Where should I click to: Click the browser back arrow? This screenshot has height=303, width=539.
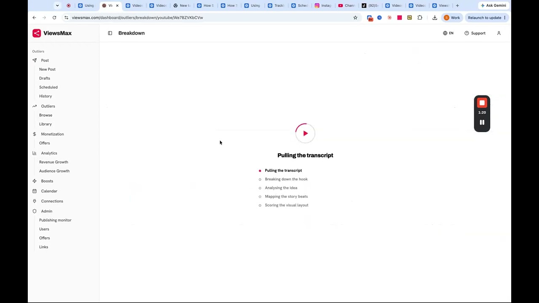coord(34,18)
